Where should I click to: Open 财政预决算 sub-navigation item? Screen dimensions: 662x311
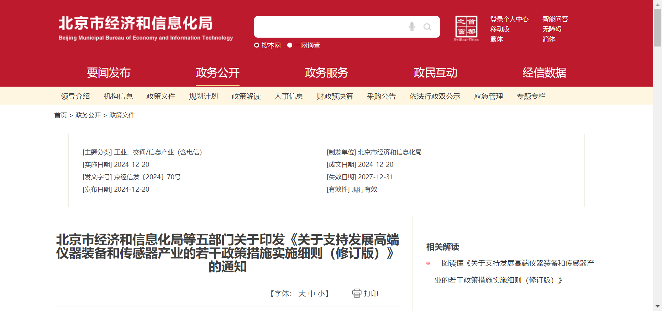(335, 96)
